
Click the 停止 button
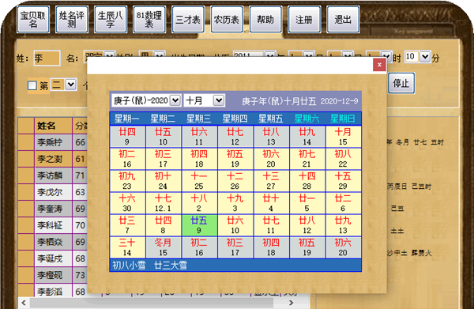coord(401,83)
